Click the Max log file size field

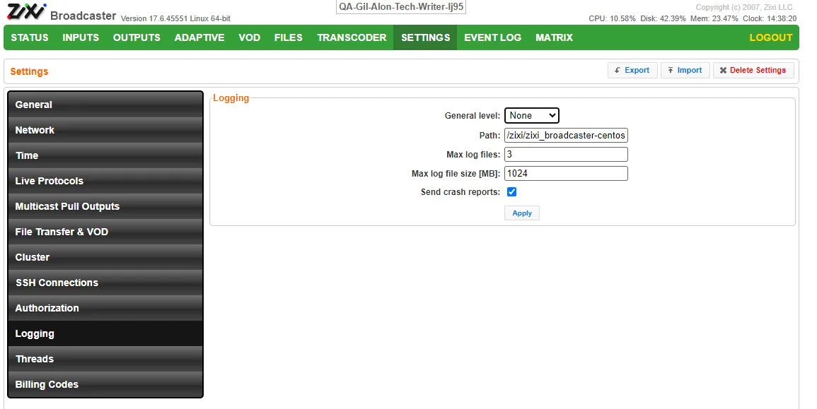point(566,173)
